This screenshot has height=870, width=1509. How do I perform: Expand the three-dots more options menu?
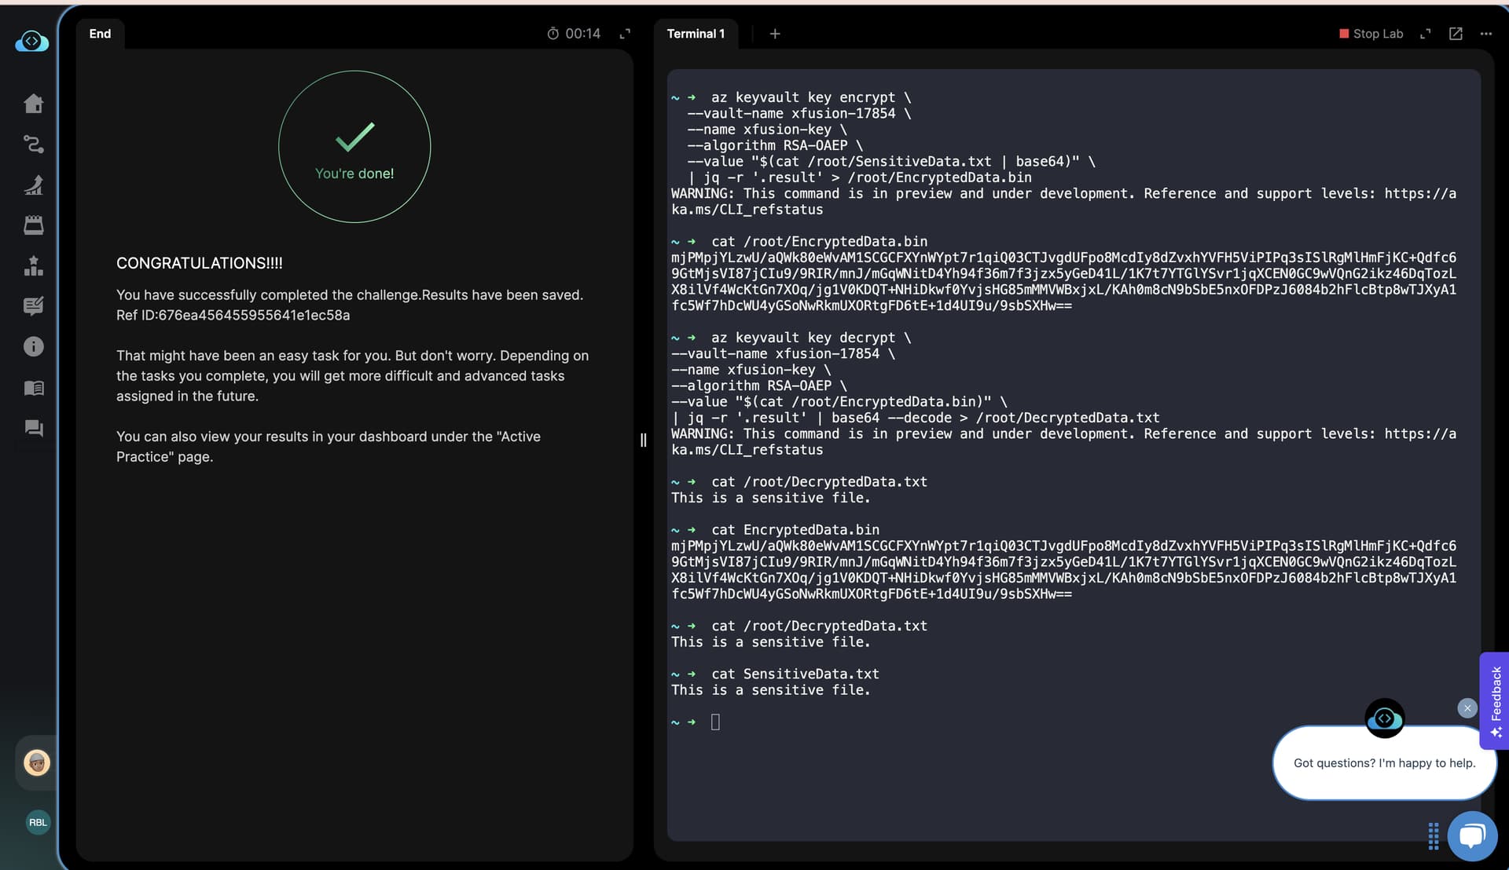pyautogui.click(x=1485, y=34)
